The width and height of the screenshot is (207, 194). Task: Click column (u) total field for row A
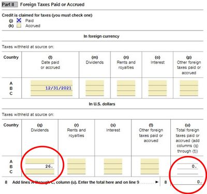187,161
